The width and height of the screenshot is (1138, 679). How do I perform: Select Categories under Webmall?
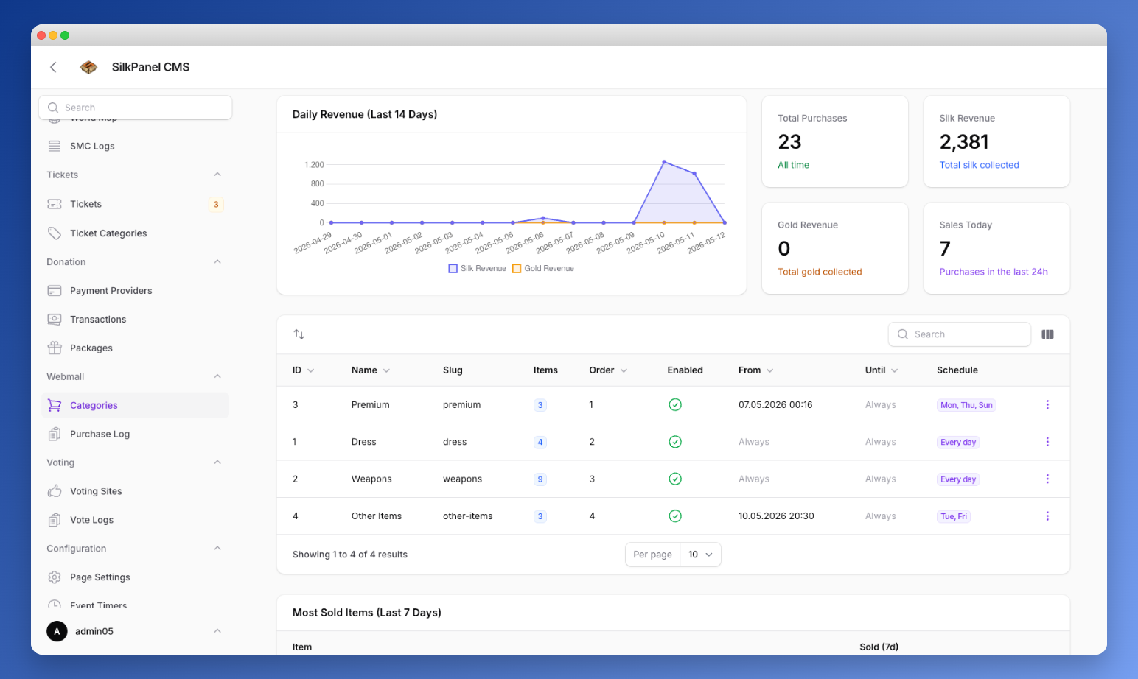click(x=136, y=406)
